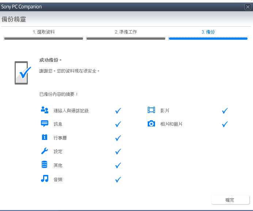
Task: Click the 訊息 label
Action: [58, 124]
